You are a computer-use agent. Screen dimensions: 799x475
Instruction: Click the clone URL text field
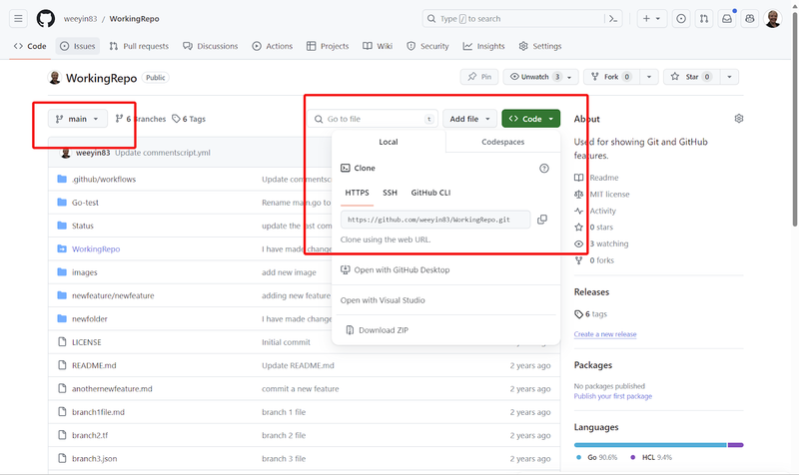coord(435,220)
